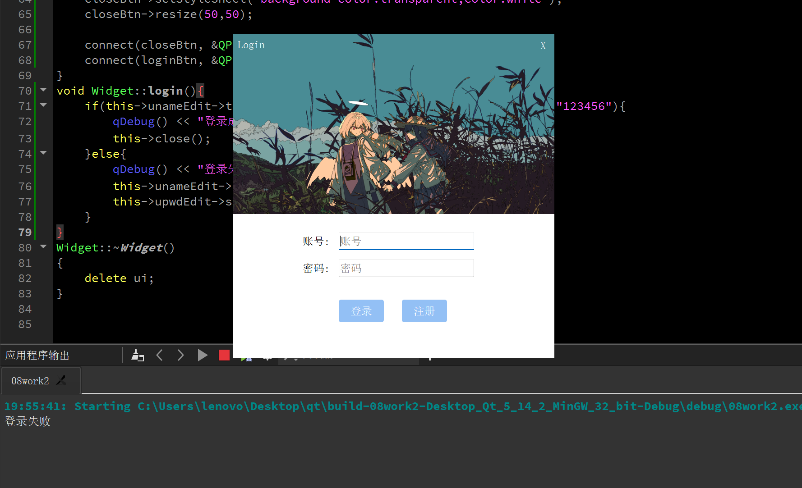Re-run the application with play button
The height and width of the screenshot is (488, 802).
(203, 355)
